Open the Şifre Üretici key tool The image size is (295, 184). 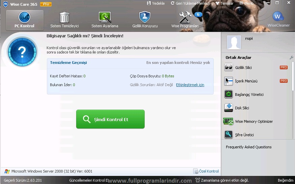coord(228,135)
